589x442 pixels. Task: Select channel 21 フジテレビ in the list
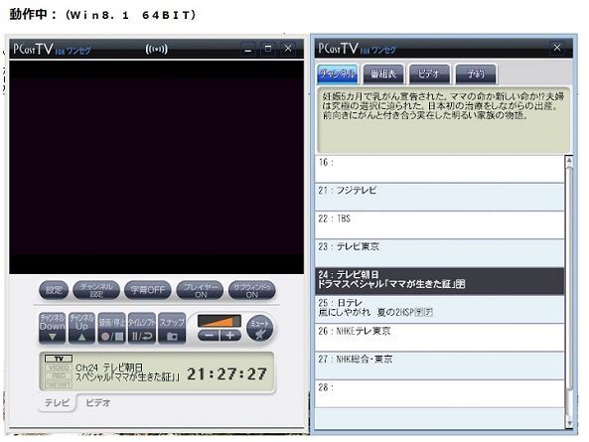point(439,197)
